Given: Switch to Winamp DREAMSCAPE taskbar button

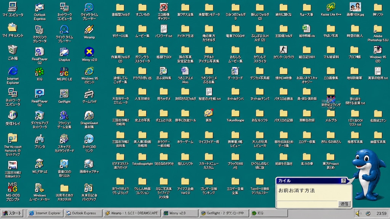Looking at the screenshot, I should [132, 213].
